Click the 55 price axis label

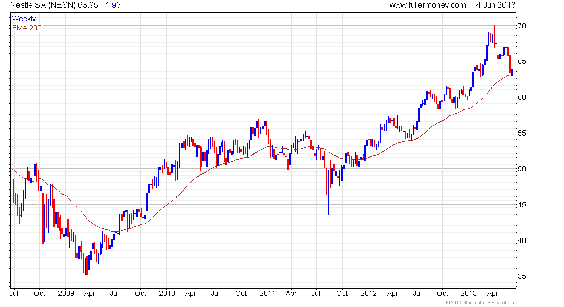coord(521,133)
